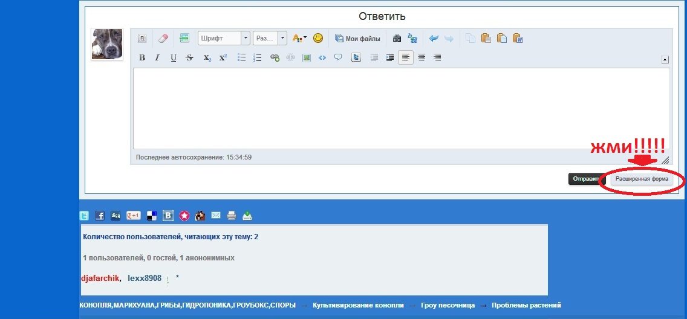Click 'Последнее автосохранение: 15:34:59' status text
Image resolution: width=687 pixels, height=319 pixels.
[x=194, y=157]
